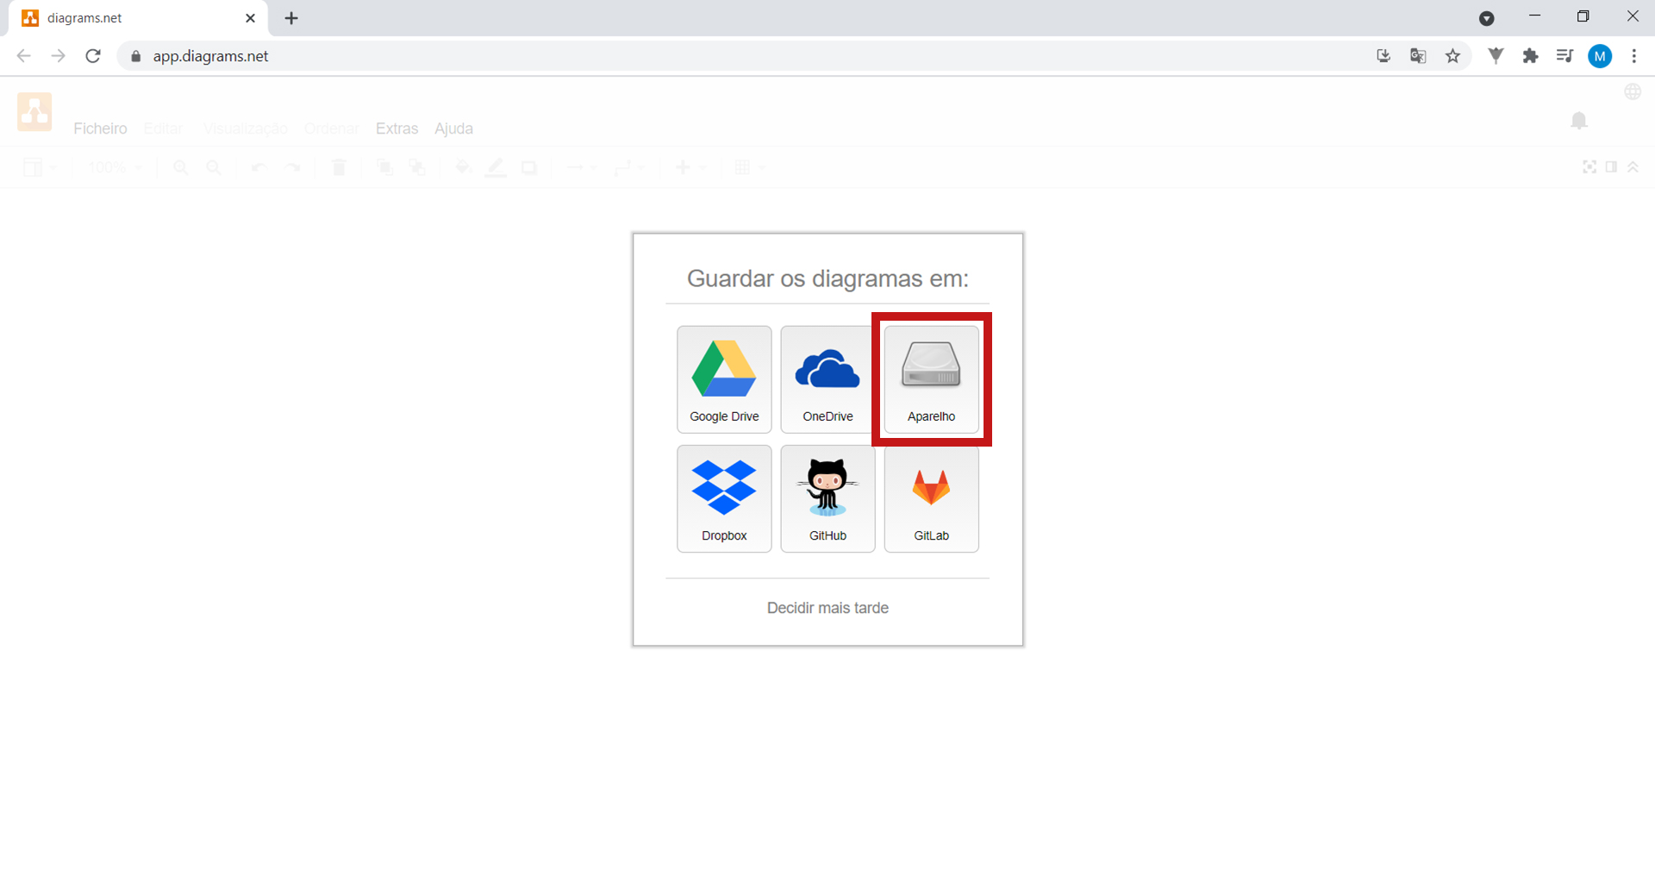Click the bring to front icon
Screen dimensions: 1655x888
pyautogui.click(x=384, y=167)
